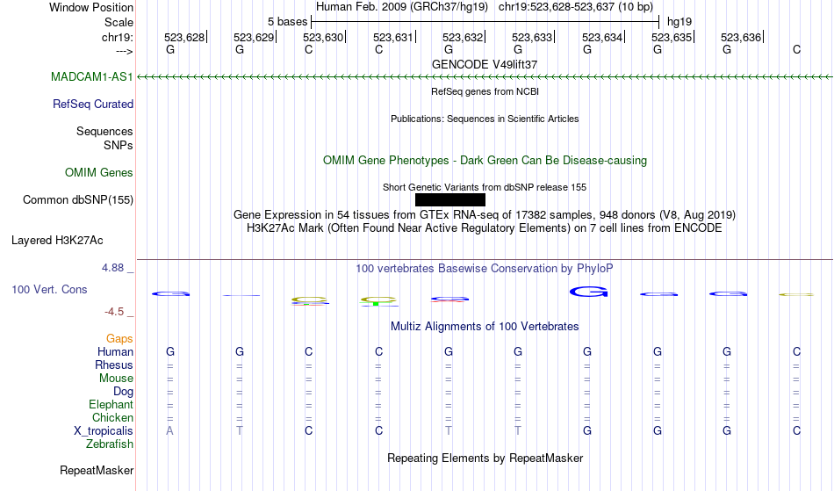Click the H3K27Ac Mark ENCODE title
Viewport: 834px width, 491px height.
pyautogui.click(x=485, y=228)
